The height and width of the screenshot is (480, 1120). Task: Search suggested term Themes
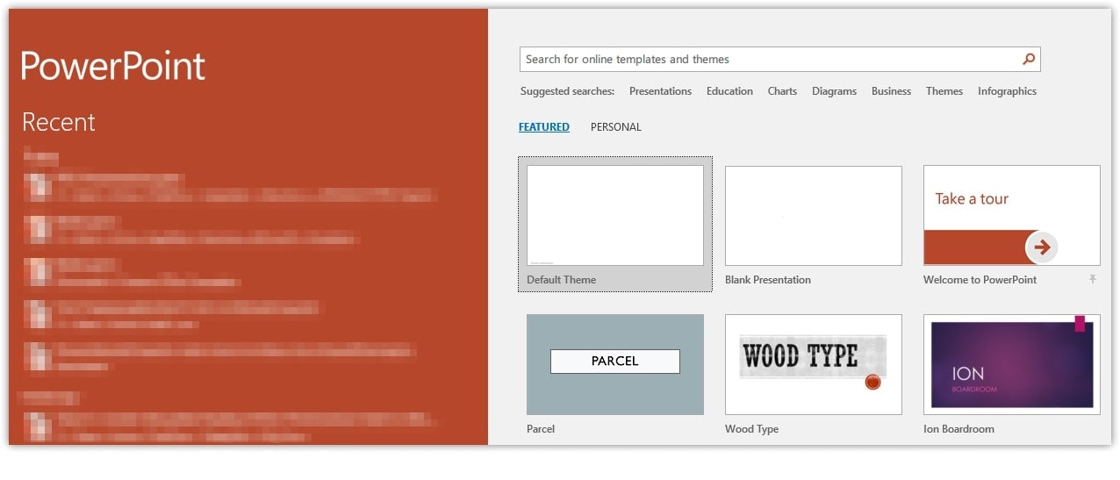coord(944,91)
